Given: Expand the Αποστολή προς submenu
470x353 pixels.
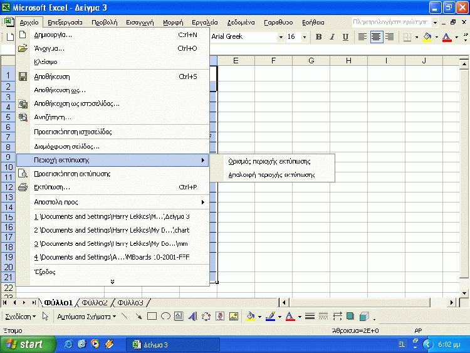Looking at the screenshot, I should pyautogui.click(x=113, y=202).
